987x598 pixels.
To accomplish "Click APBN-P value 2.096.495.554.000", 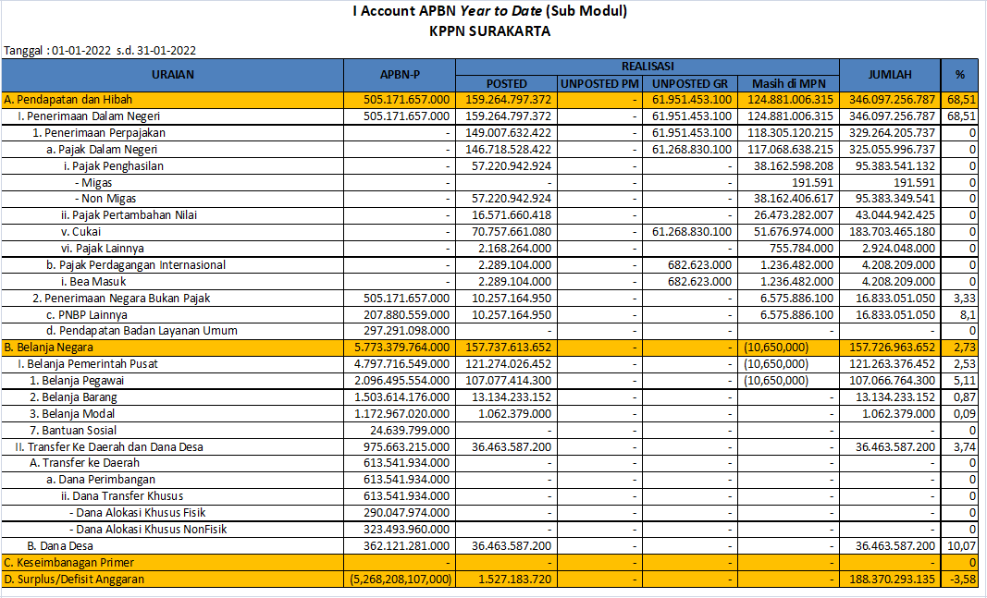I will 401,381.
